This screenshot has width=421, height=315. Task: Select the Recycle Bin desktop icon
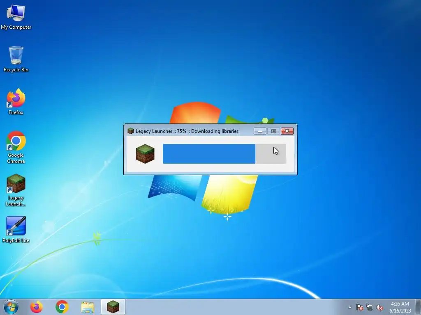point(16,59)
